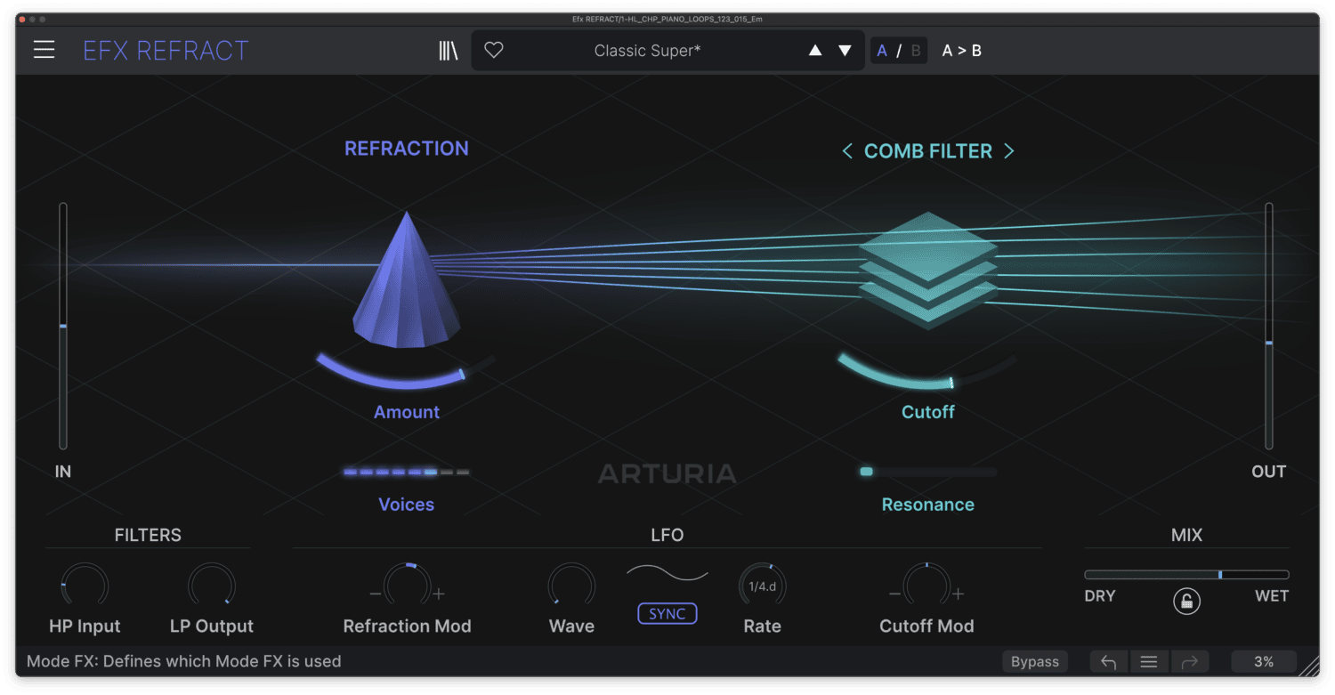The height and width of the screenshot is (695, 1335).
Task: Copy settings using A > B
Action: point(961,51)
